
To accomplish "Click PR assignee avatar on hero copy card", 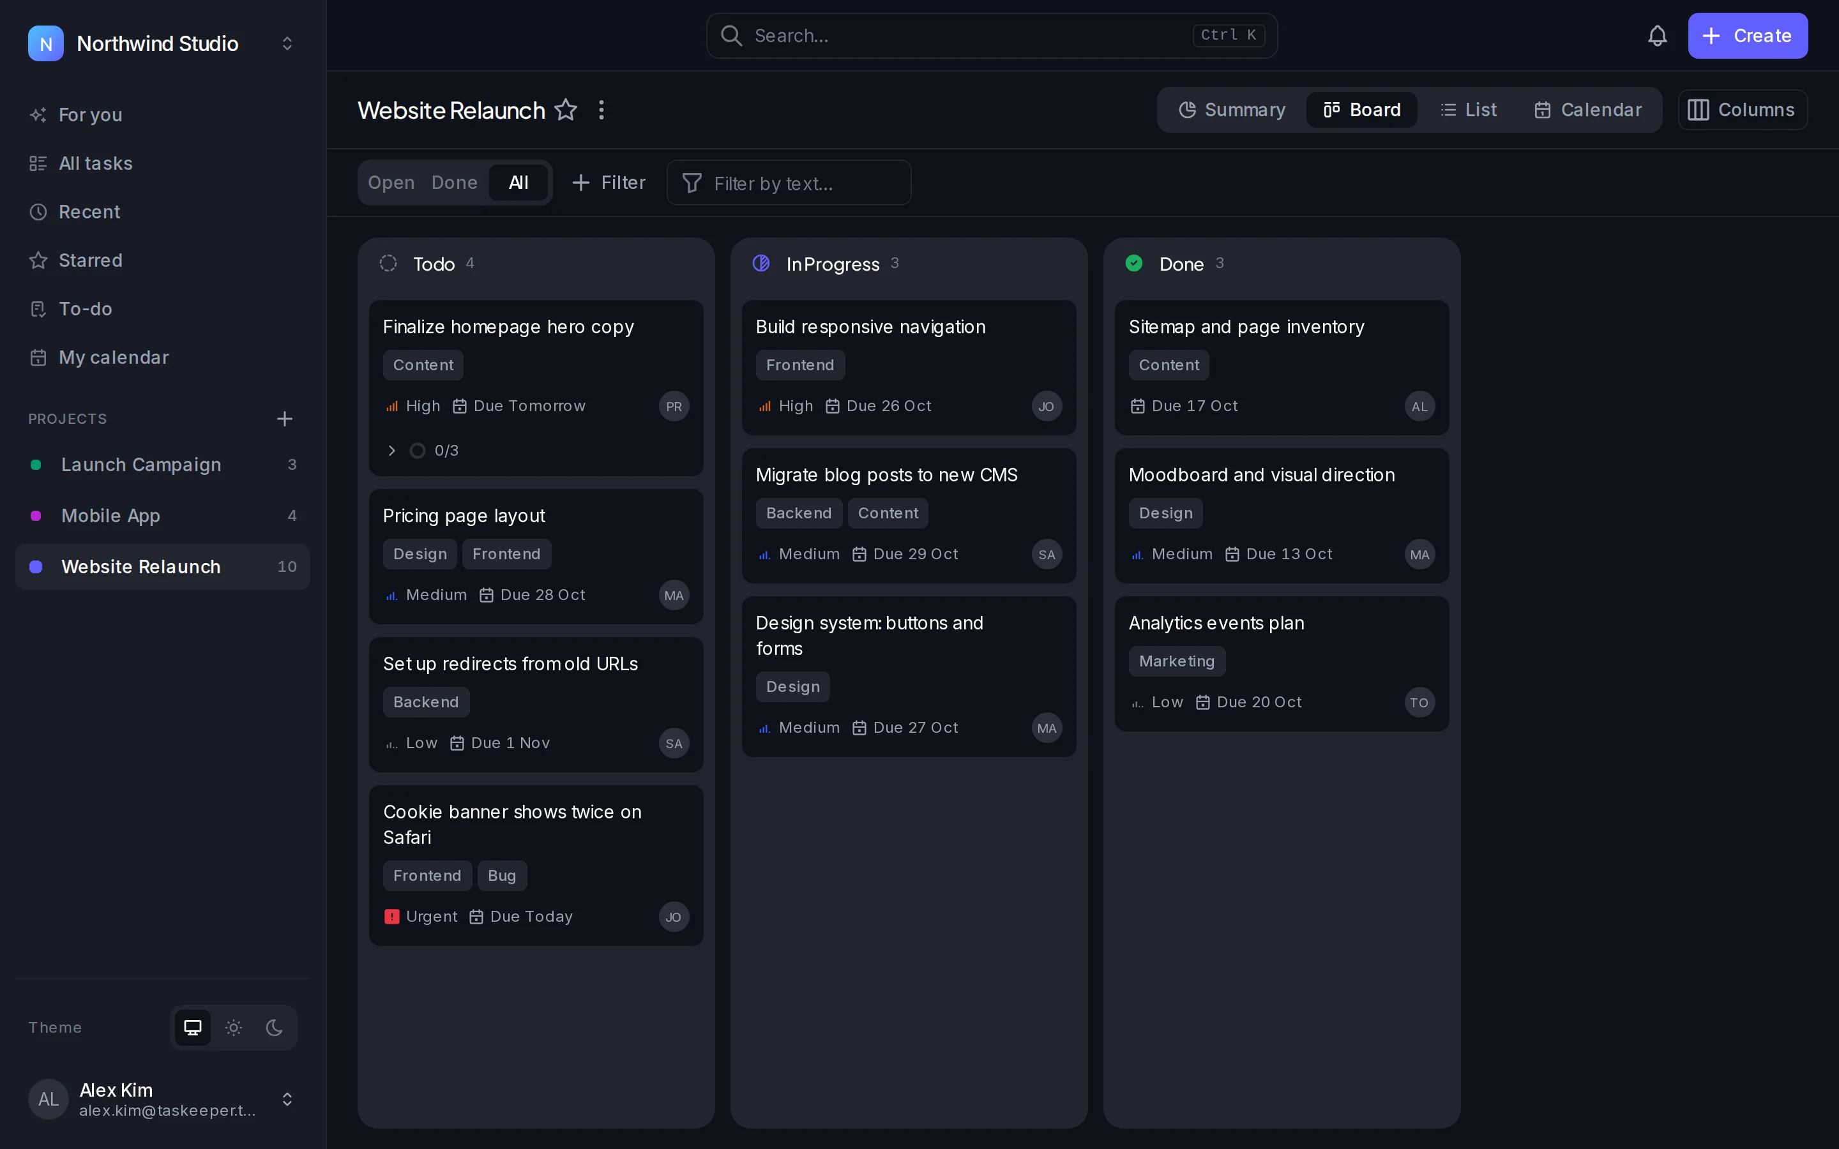I will pyautogui.click(x=673, y=407).
